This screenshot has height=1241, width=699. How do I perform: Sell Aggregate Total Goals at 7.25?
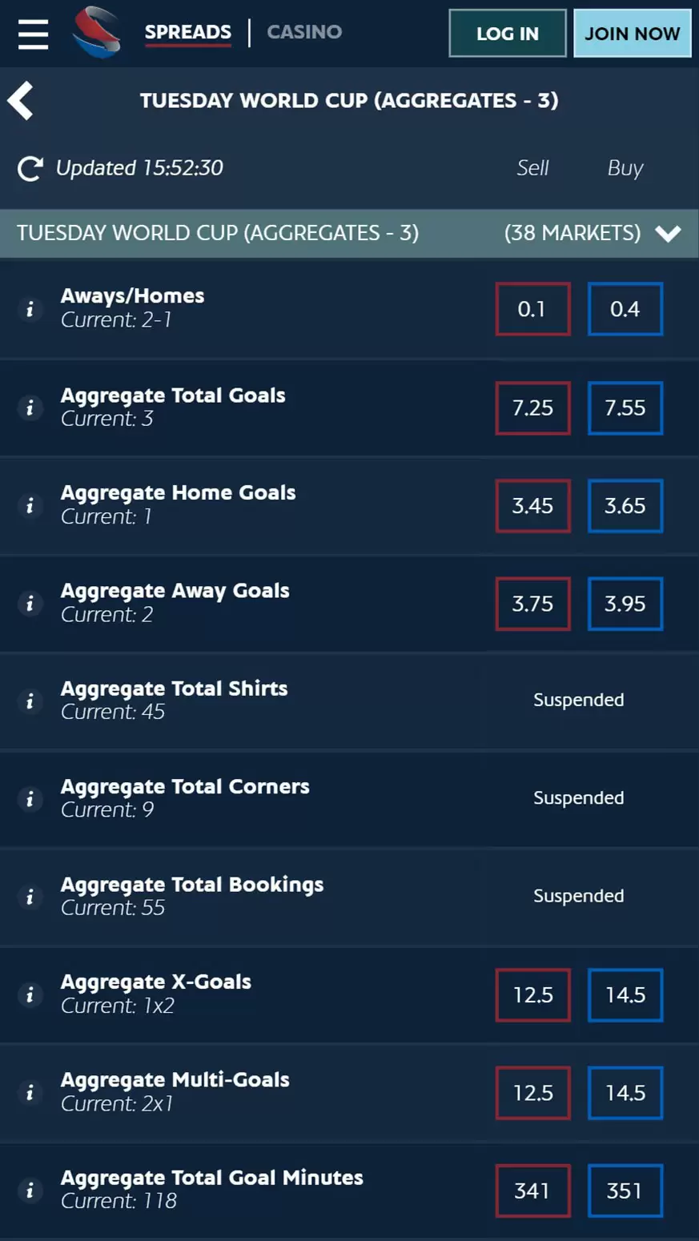pyautogui.click(x=532, y=408)
